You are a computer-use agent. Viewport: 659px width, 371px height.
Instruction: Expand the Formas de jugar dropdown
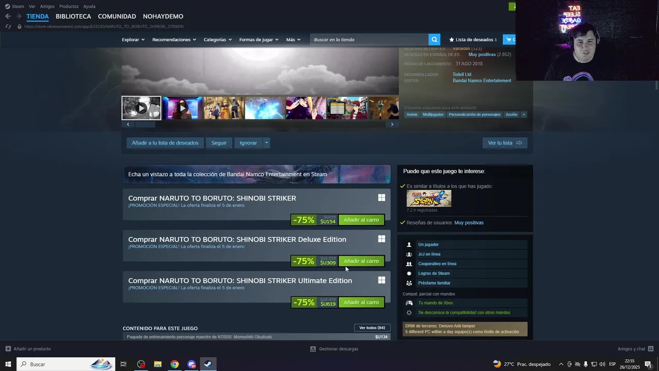pyautogui.click(x=258, y=40)
